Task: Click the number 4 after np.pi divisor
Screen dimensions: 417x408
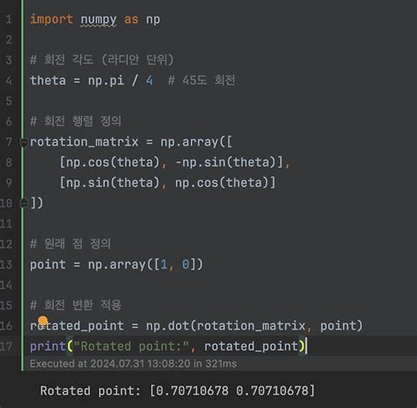Action: coord(150,80)
